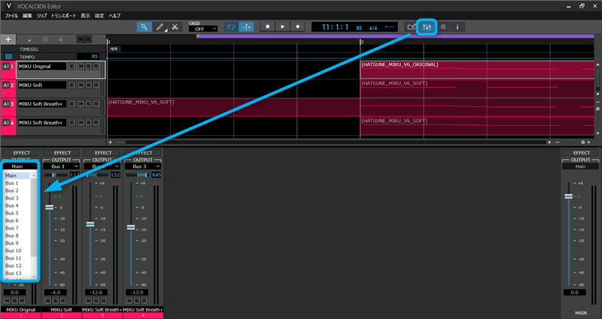602x319 pixels.
Task: Click the clock icon above tracks
Action: click(45, 39)
